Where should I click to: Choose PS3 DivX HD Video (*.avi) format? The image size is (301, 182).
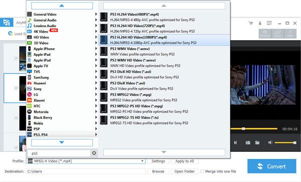(x=165, y=74)
